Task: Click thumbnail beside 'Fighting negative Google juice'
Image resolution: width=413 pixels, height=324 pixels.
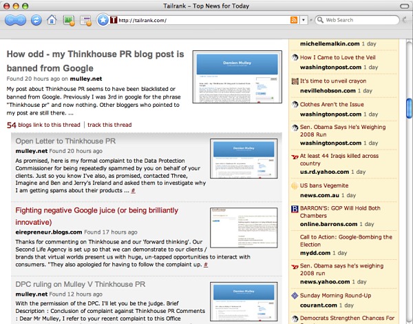Action: click(x=244, y=227)
